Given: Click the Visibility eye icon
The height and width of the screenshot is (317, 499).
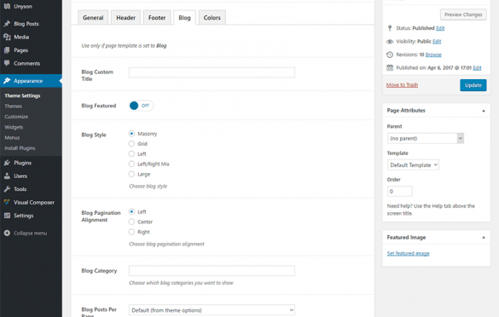Looking at the screenshot, I should pos(390,42).
